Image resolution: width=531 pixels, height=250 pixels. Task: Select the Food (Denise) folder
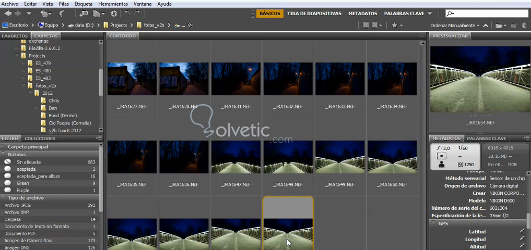point(63,116)
